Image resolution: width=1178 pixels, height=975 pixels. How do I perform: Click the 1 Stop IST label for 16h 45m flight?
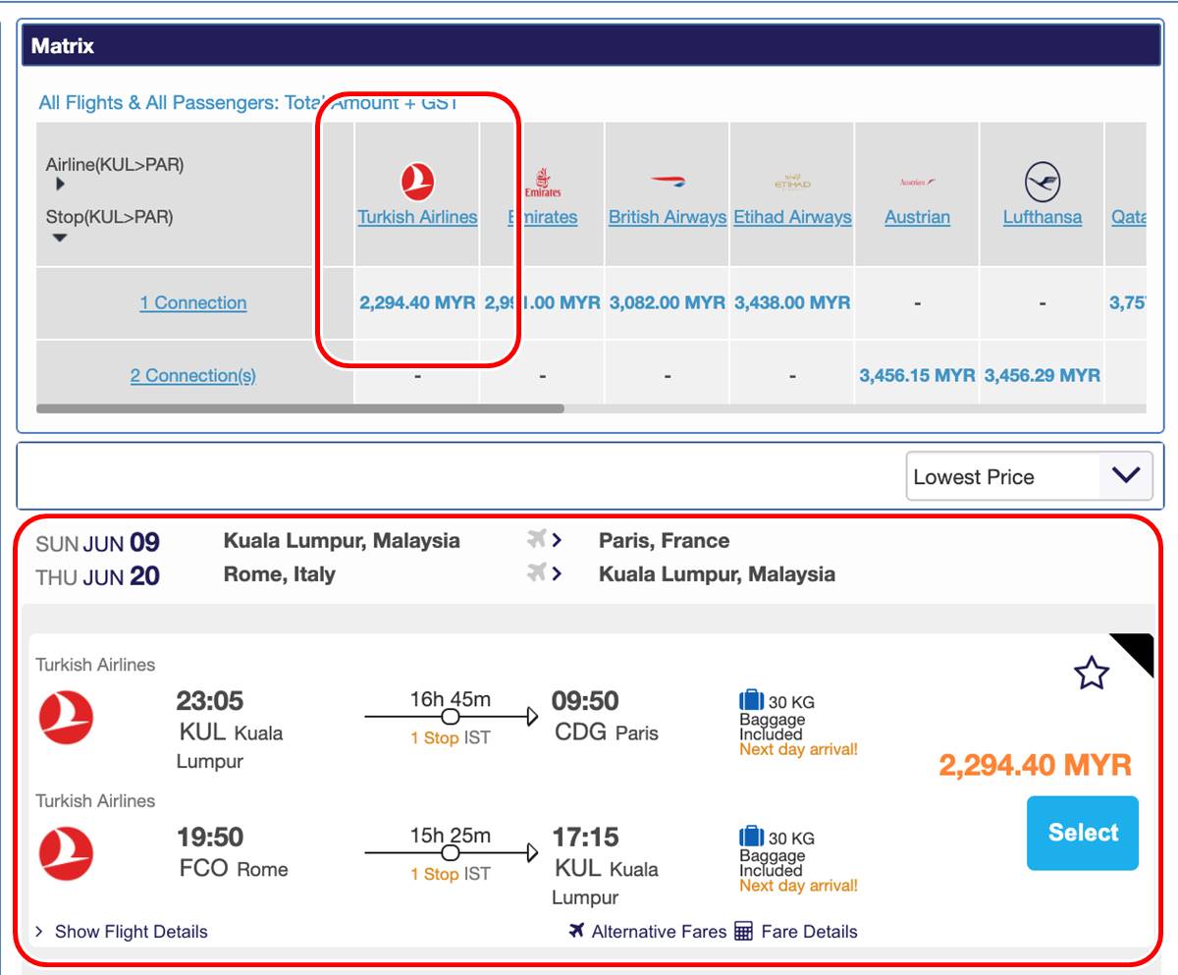coord(451,738)
